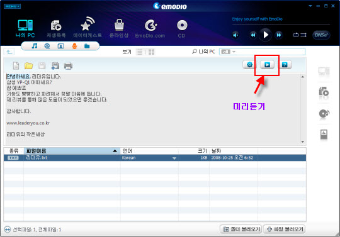The image size is (340, 237).
Task: Sort by the 날짜 column header
Action: [234, 151]
